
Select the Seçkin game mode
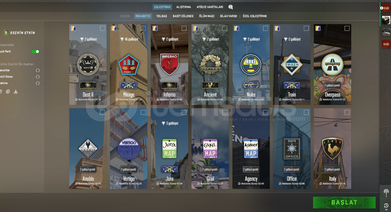[125, 16]
